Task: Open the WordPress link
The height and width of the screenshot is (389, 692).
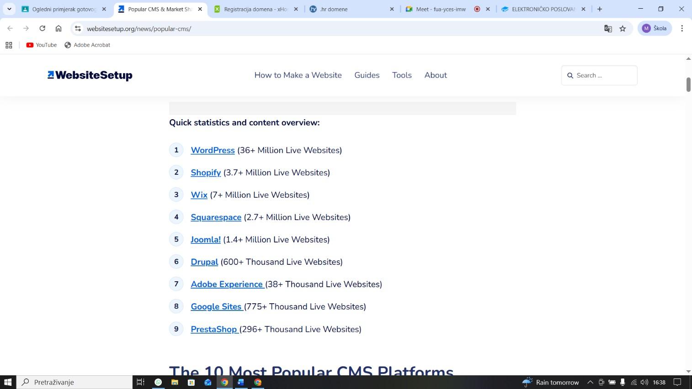Action: click(213, 150)
